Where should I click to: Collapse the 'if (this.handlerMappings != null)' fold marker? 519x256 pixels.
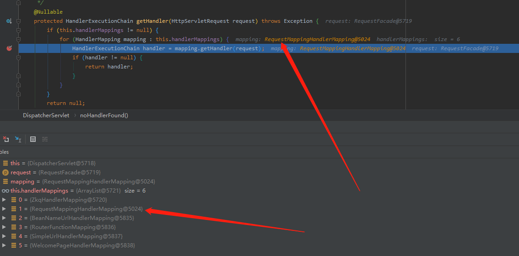coord(18,31)
